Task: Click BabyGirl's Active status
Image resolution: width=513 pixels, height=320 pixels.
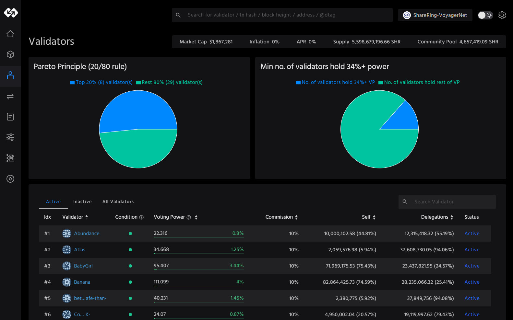Action: tap(472, 266)
